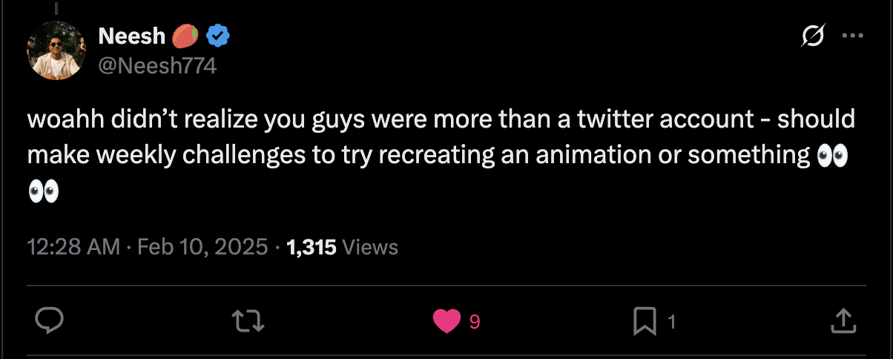Viewport: 893px width, 359px height.
Task: Click the blue verified checkmark badge
Action: pyautogui.click(x=217, y=36)
